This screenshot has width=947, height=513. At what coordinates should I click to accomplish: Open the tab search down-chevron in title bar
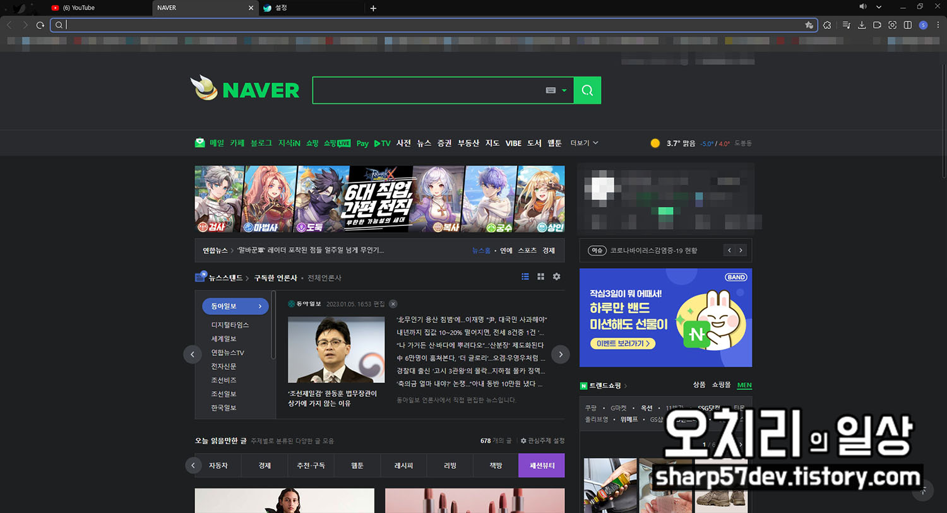coord(879,7)
